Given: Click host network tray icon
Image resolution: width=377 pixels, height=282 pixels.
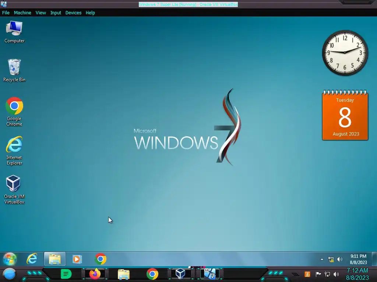Looking at the screenshot, I should (327, 274).
